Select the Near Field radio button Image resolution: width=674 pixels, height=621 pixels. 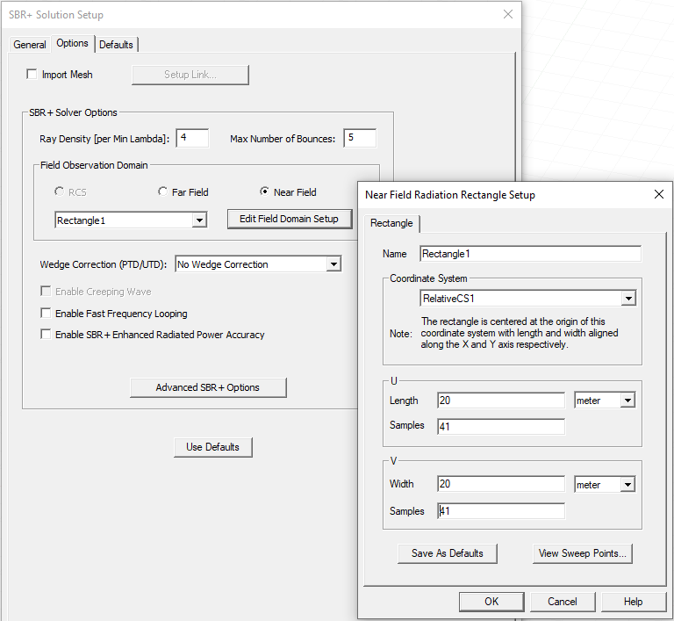tap(264, 191)
